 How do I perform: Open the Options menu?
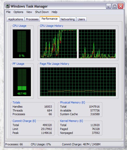pos(18,12)
